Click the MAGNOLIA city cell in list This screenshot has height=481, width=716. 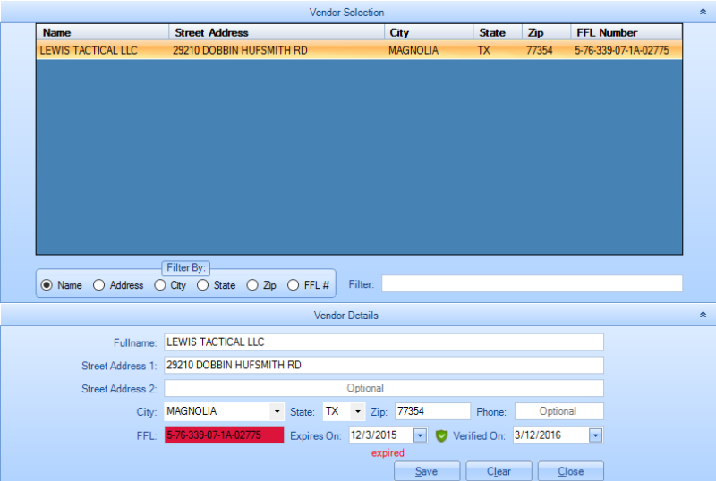coord(413,50)
